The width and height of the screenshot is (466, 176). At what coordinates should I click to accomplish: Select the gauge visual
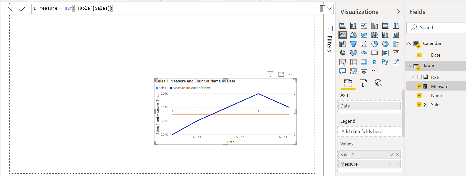click(x=364, y=53)
